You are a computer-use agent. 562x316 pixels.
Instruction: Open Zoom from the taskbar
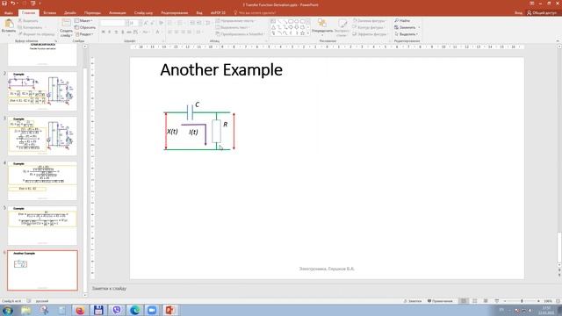click(x=152, y=310)
